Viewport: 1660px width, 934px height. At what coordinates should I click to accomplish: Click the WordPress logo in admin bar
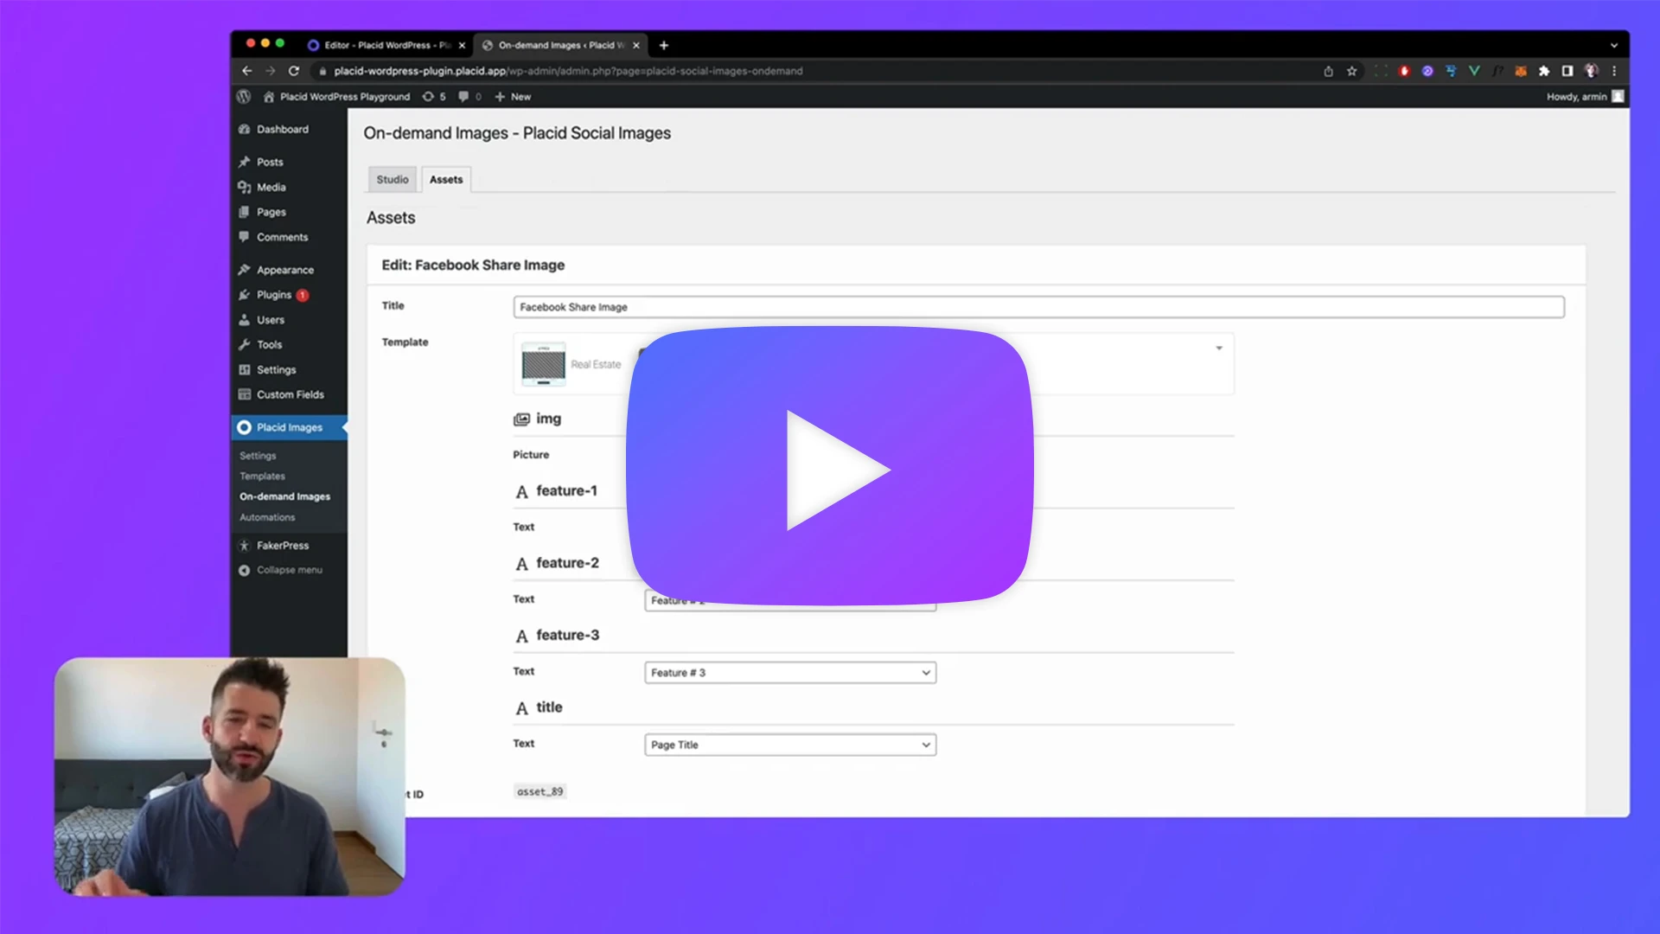[x=244, y=97]
